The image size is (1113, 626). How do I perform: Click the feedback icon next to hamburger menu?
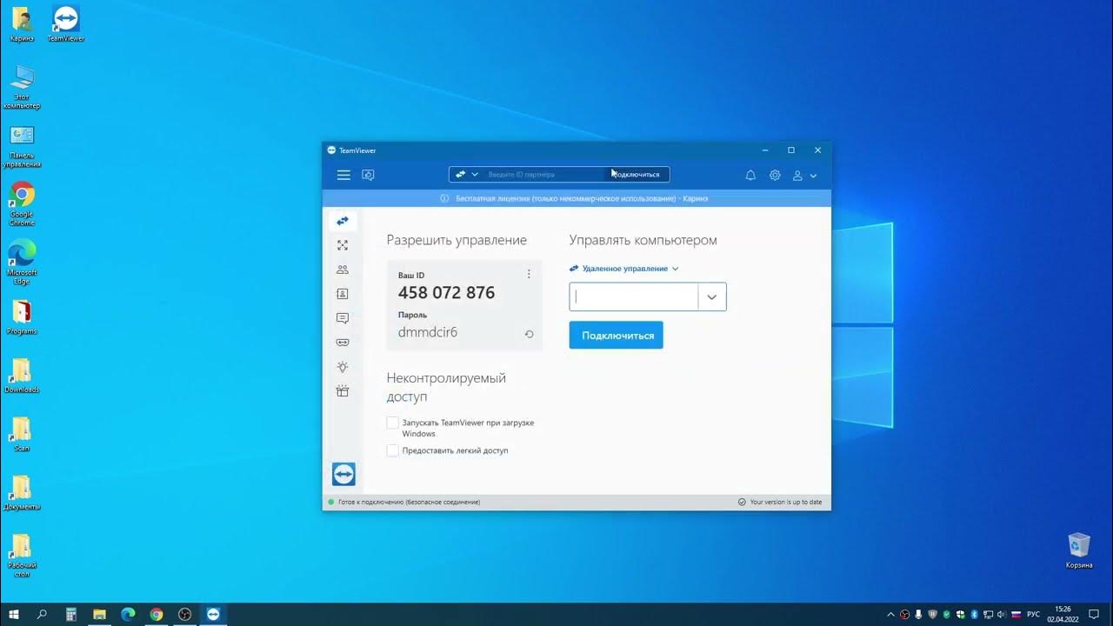pyautogui.click(x=368, y=175)
